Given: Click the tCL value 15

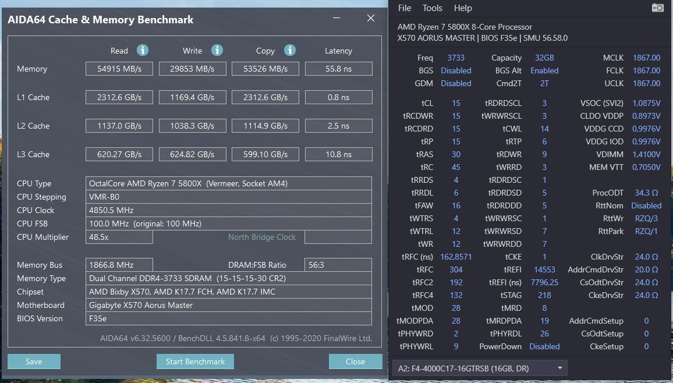Looking at the screenshot, I should coord(456,103).
